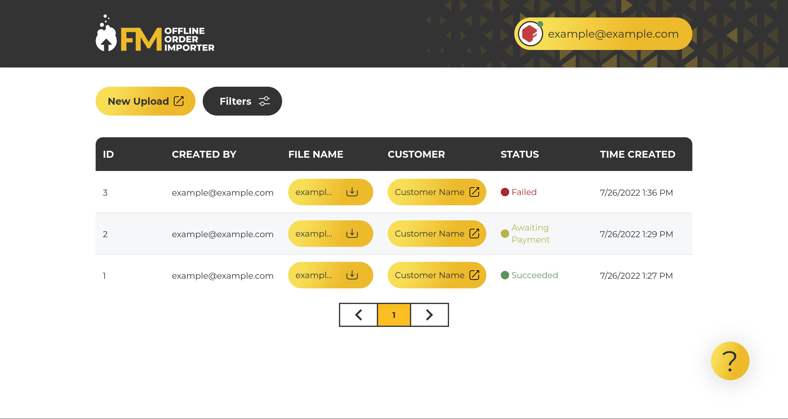Select page 1 in pagination
Image resolution: width=788 pixels, height=419 pixels.
pyautogui.click(x=394, y=315)
